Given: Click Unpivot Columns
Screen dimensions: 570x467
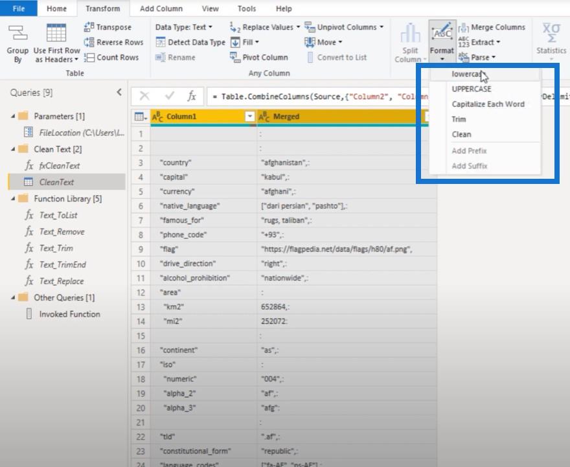Looking at the screenshot, I should click(x=343, y=27).
